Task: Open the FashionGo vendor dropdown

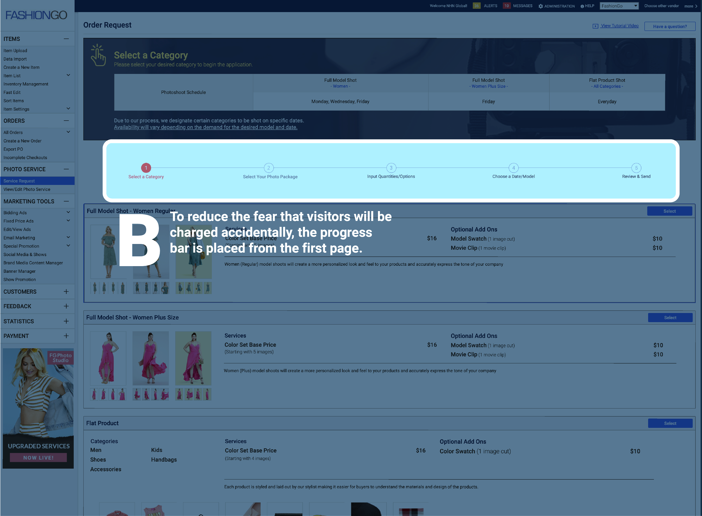Action: tap(619, 6)
